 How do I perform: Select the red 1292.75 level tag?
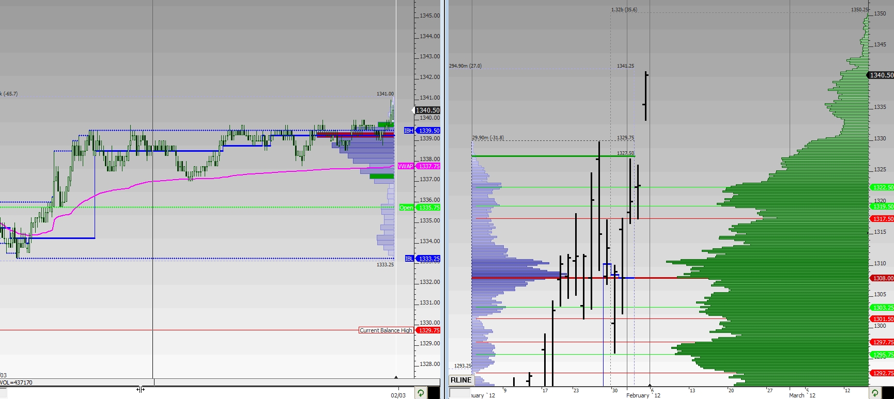[x=882, y=373]
